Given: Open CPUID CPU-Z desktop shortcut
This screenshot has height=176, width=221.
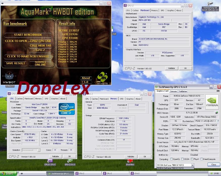Looking at the screenshot, I should 50,162.
